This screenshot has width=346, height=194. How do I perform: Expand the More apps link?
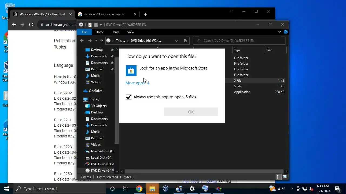click(x=138, y=83)
